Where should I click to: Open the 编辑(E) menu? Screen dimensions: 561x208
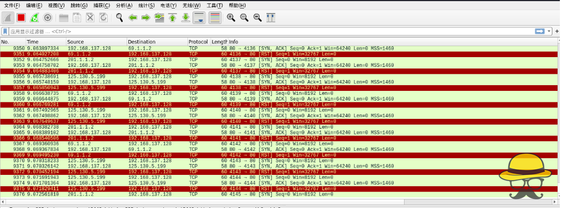(34, 5)
